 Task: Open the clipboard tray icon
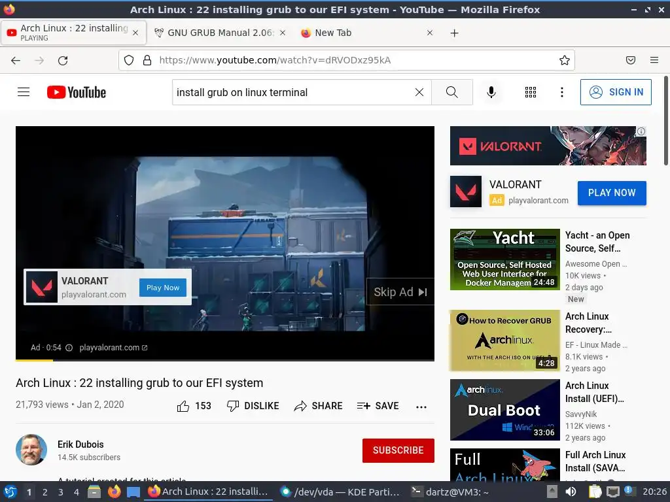(595, 492)
